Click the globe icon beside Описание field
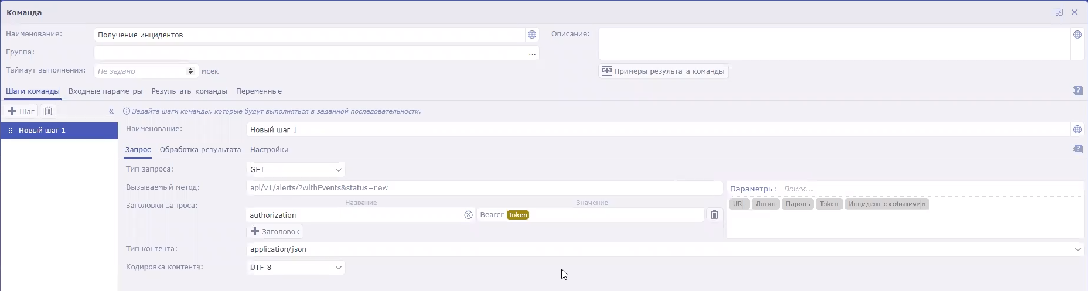This screenshot has width=1088, height=291. point(1077,35)
